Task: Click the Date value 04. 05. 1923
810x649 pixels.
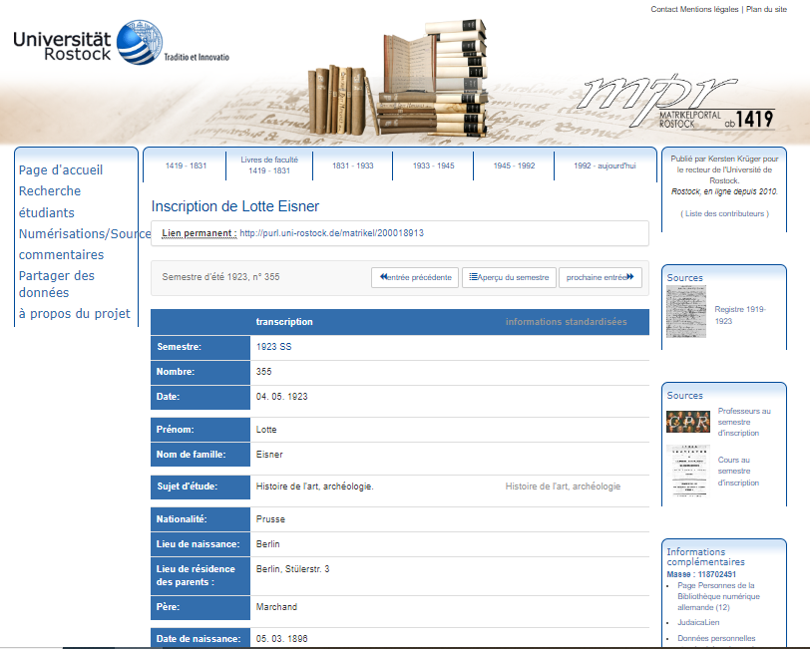Action: pos(281,397)
